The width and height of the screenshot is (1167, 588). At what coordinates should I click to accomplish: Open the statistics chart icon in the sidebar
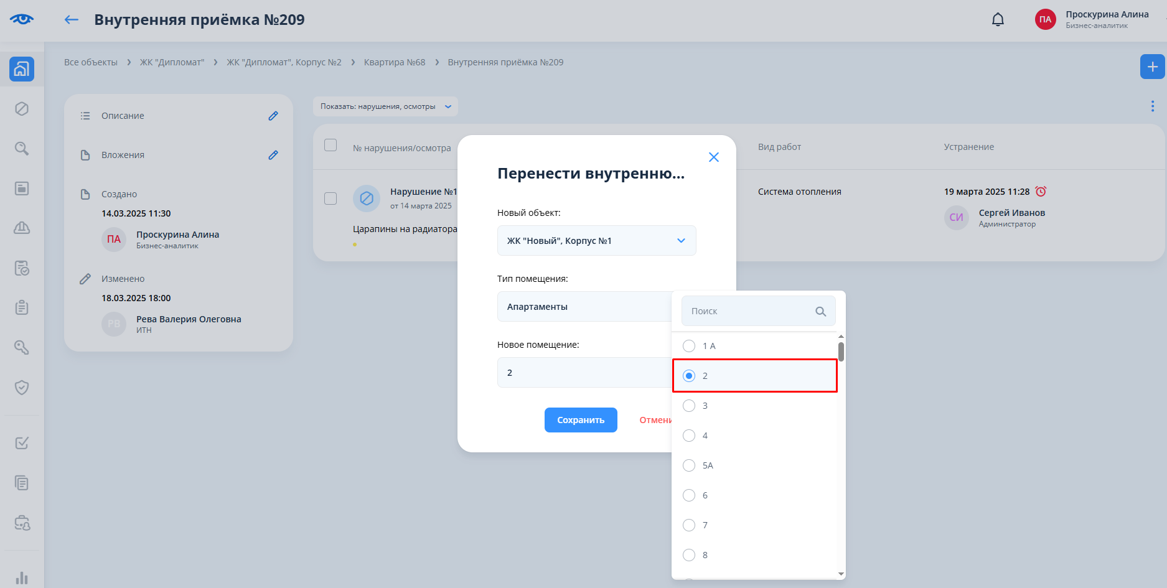click(x=22, y=577)
